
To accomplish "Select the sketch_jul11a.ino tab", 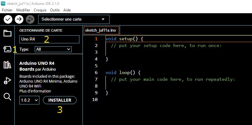I will (x=102, y=30).
